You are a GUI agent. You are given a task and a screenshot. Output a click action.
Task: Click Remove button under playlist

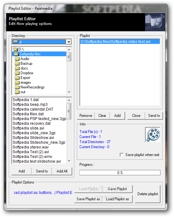[x=86, y=116]
